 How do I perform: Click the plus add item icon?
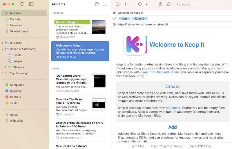coord(125,4)
